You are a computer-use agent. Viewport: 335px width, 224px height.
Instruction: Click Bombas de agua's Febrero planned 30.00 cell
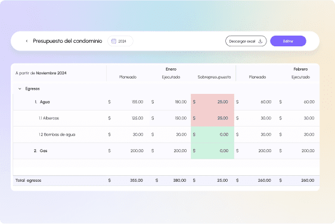click(256, 134)
